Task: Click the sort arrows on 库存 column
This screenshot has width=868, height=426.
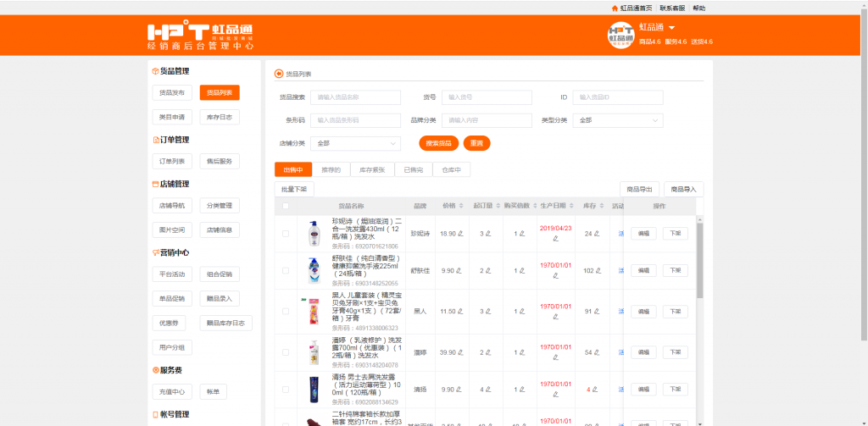Action: click(604, 206)
